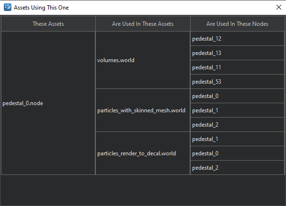Click the pedestal_53 node row
The image size is (286, 206).
[x=207, y=82]
